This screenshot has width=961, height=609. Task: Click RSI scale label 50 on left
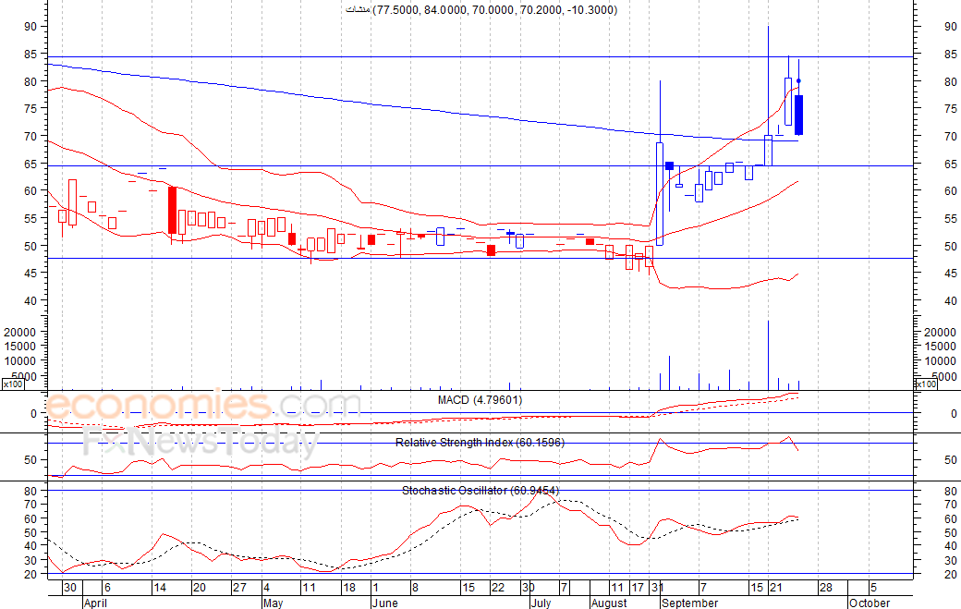[30, 459]
